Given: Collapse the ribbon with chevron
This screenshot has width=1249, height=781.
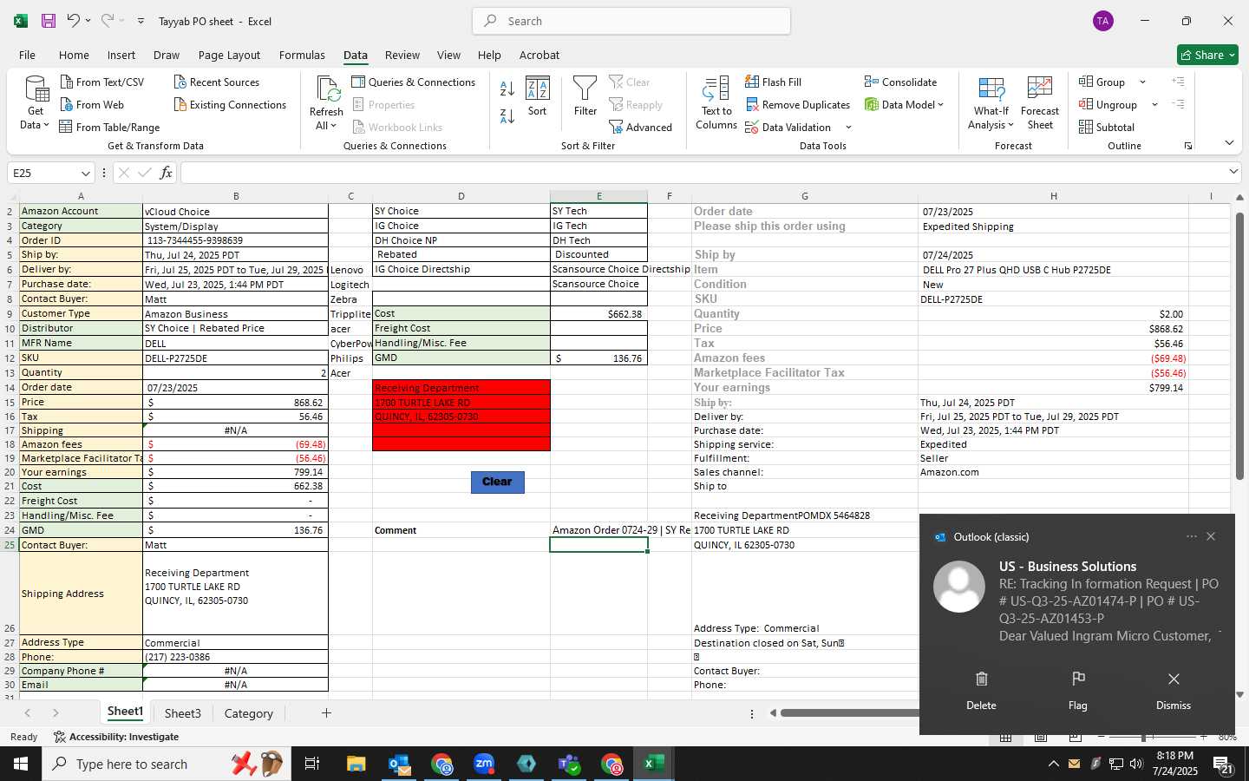Looking at the screenshot, I should (x=1229, y=143).
